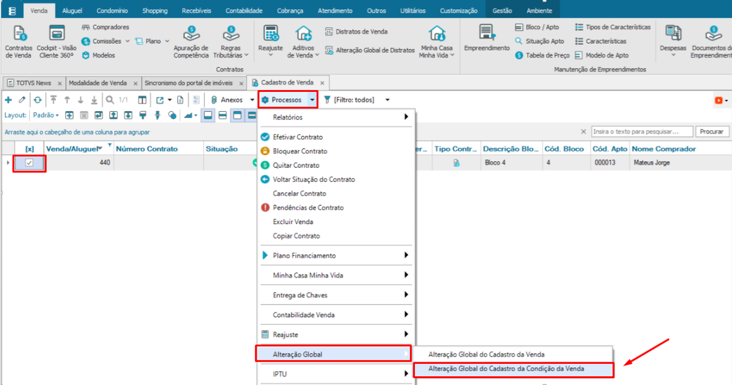Screen dimensions: 732x385
Task: Select Efetivar Contrato menu item
Action: [298, 137]
